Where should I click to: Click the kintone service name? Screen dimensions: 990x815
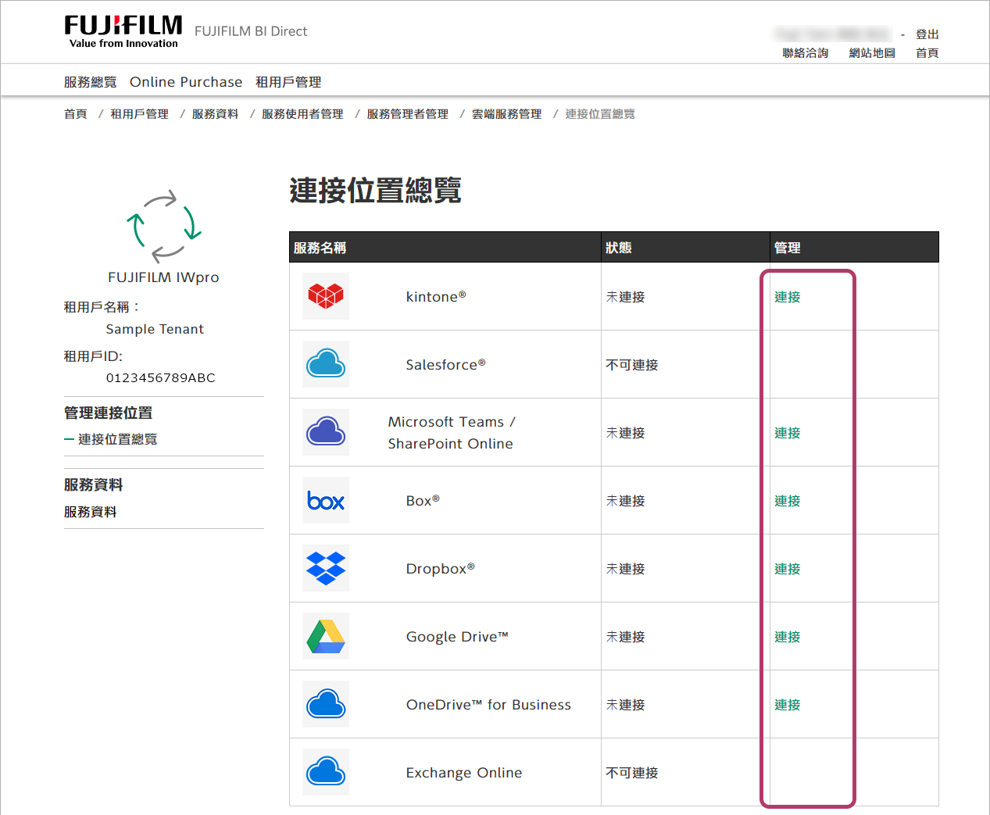coord(436,297)
